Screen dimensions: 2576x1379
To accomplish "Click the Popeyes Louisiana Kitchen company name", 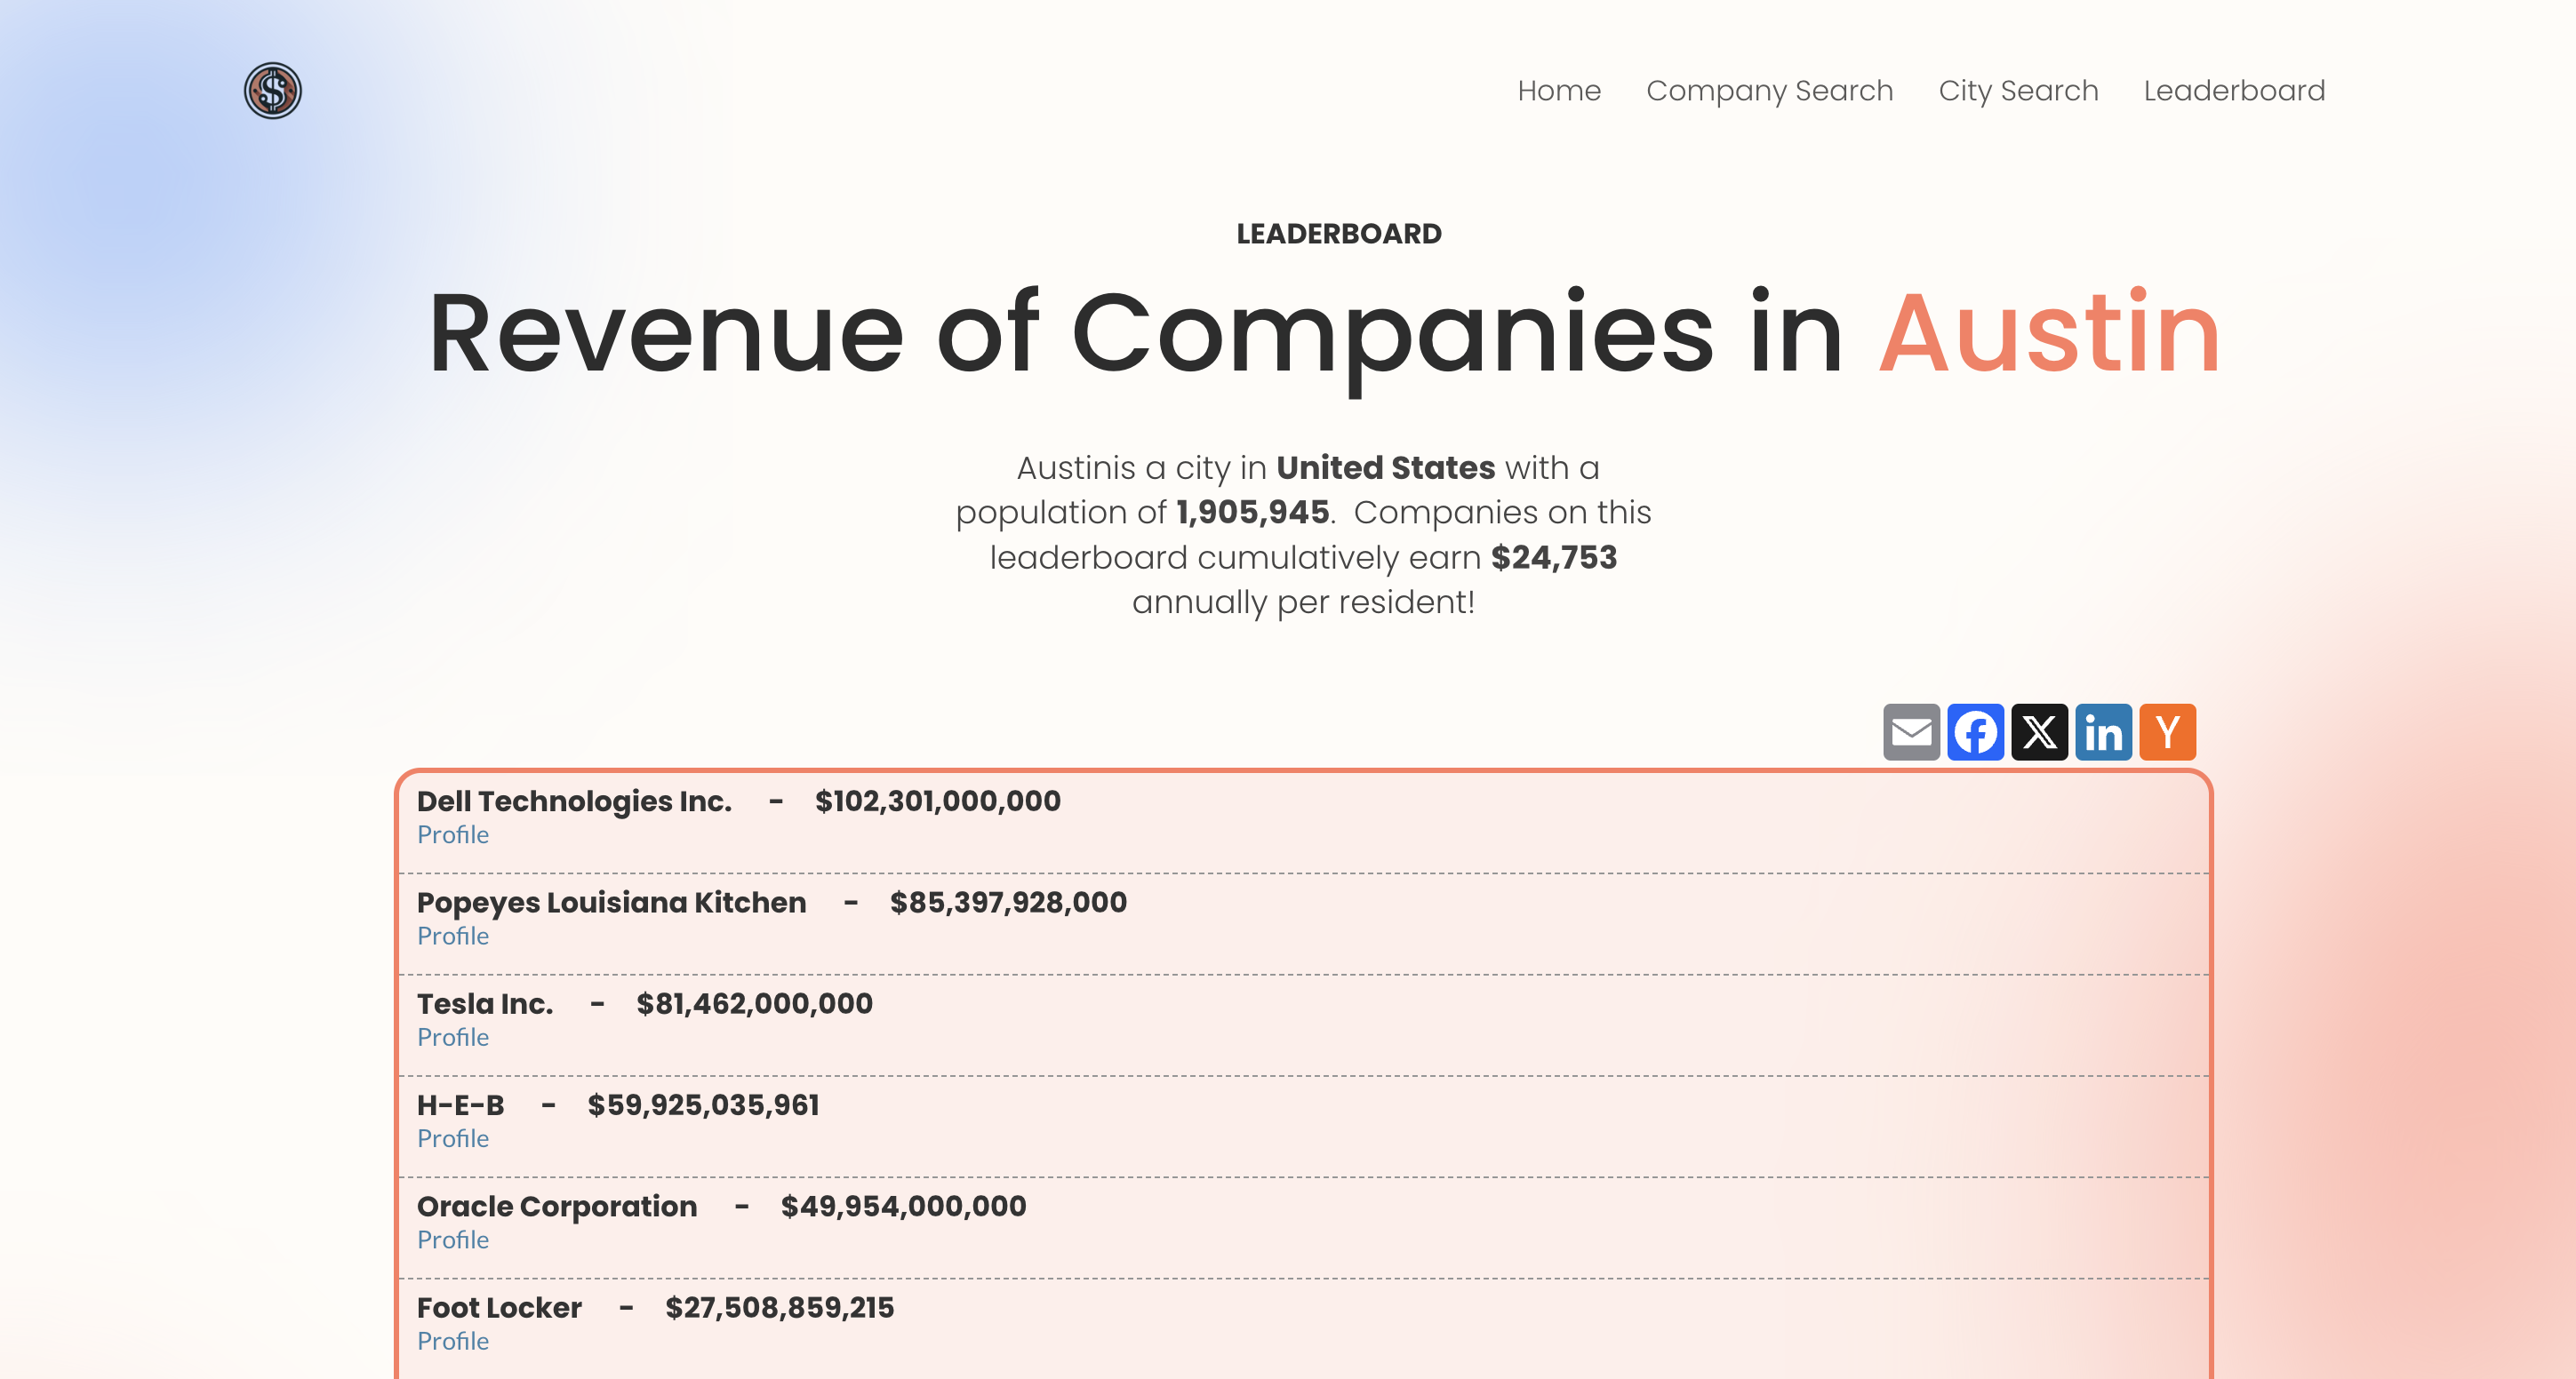I will (611, 903).
